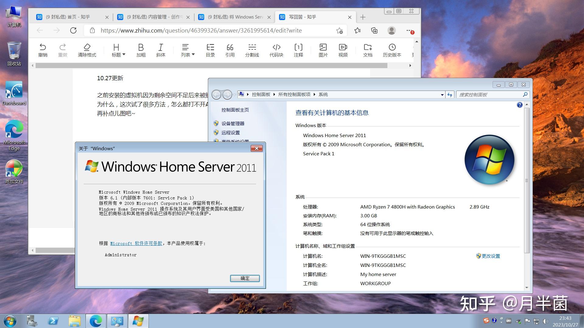Switch to the 内容管理 tab

click(x=153, y=17)
